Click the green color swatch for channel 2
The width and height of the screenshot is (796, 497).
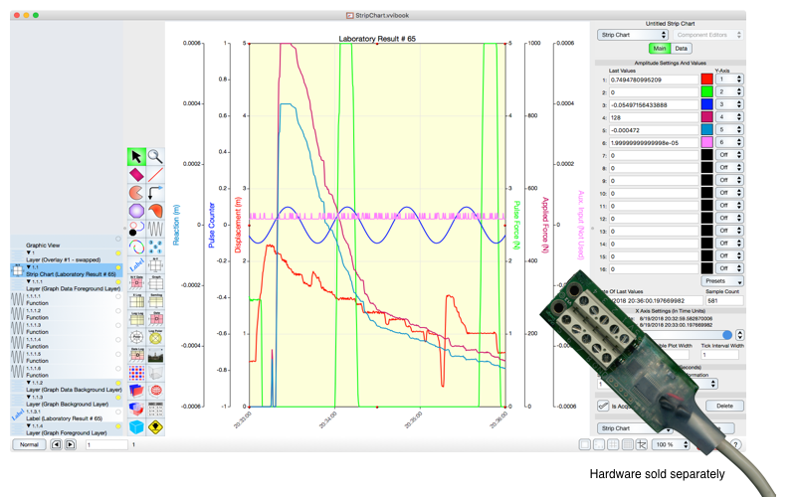pos(706,91)
